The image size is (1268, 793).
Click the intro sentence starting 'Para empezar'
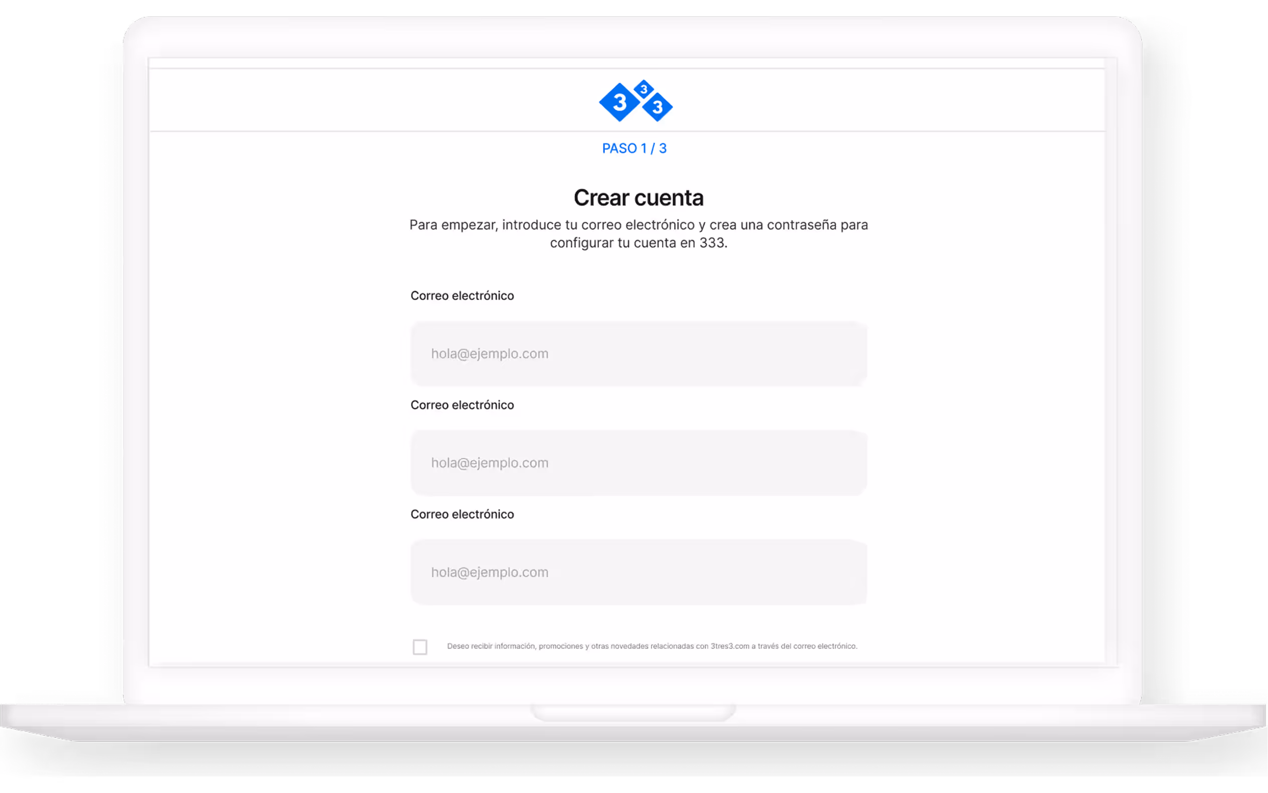pos(639,225)
